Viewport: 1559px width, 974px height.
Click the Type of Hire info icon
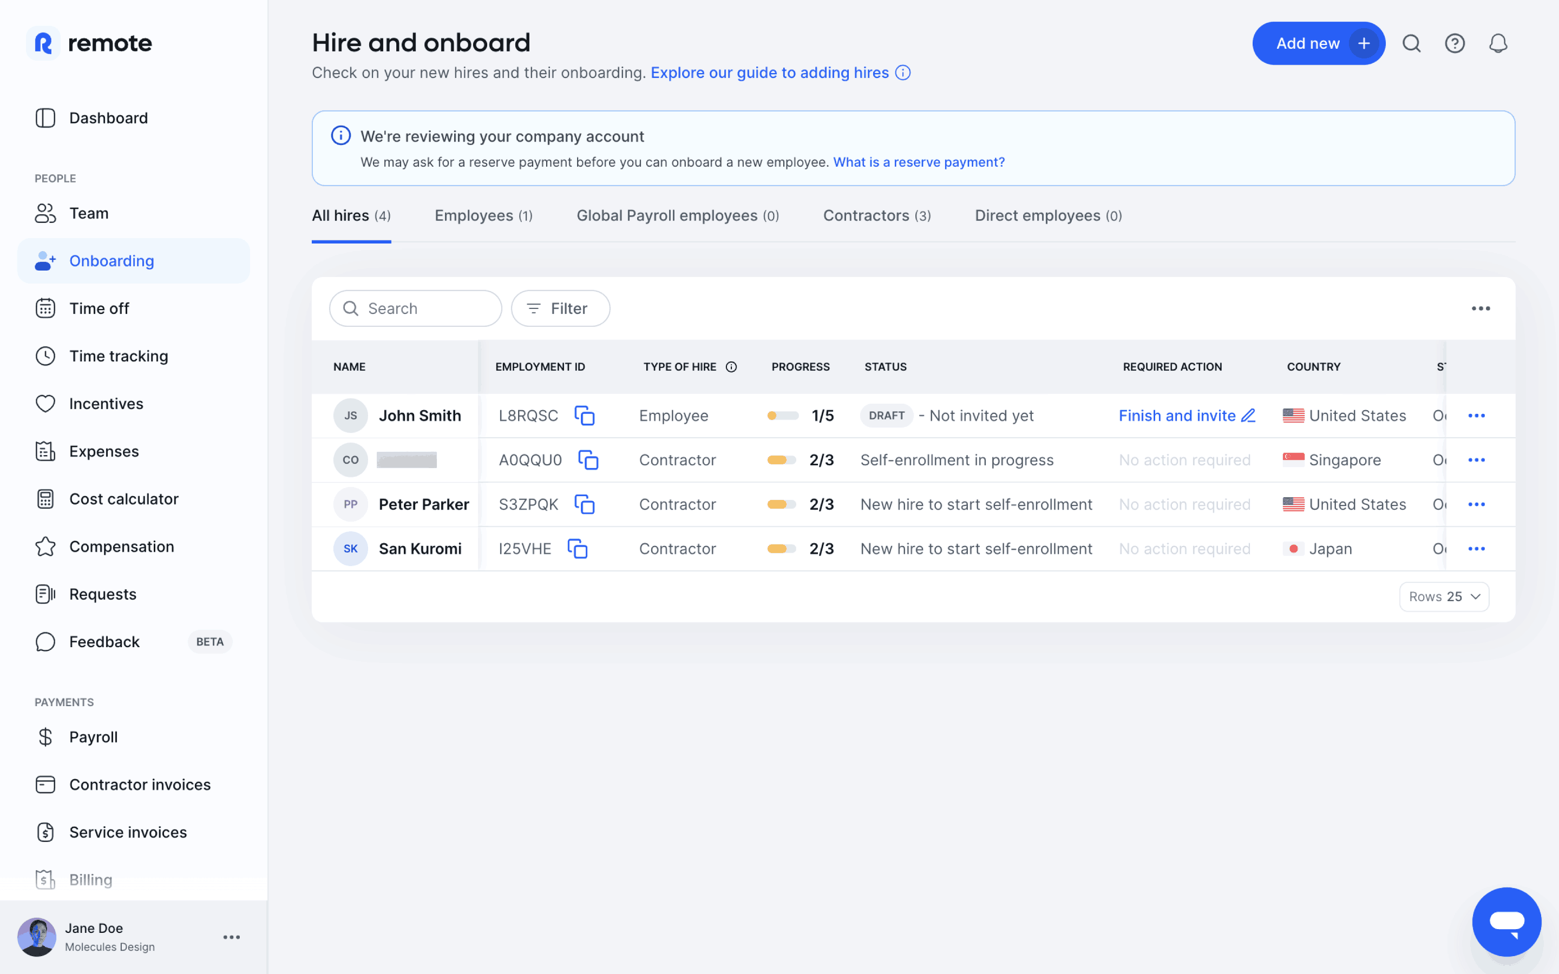(731, 367)
